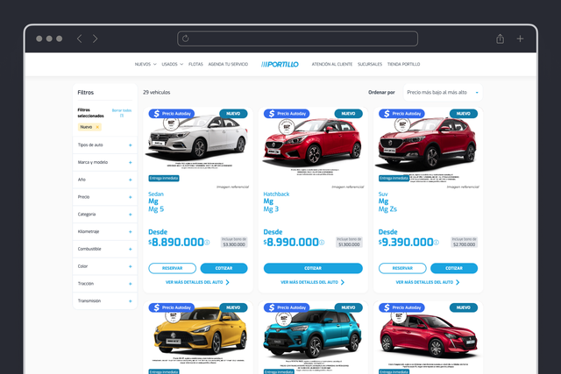This screenshot has width=561, height=374.
Task: Click the Mg 3 model name
Action: coord(271,209)
